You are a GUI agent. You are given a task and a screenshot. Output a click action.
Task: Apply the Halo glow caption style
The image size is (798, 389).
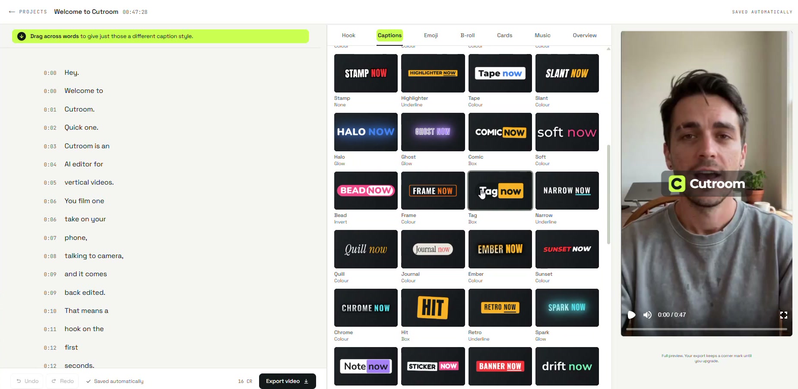[x=366, y=132]
